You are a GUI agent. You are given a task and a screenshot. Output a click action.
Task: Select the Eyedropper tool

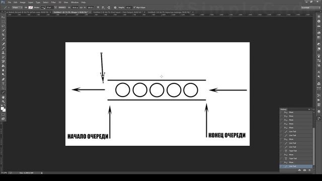pos(3,39)
